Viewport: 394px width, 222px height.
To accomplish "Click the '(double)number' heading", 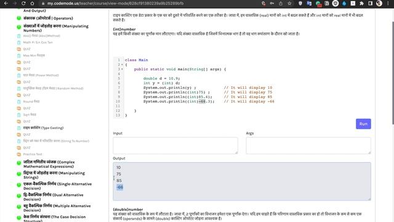I will 128,210.
